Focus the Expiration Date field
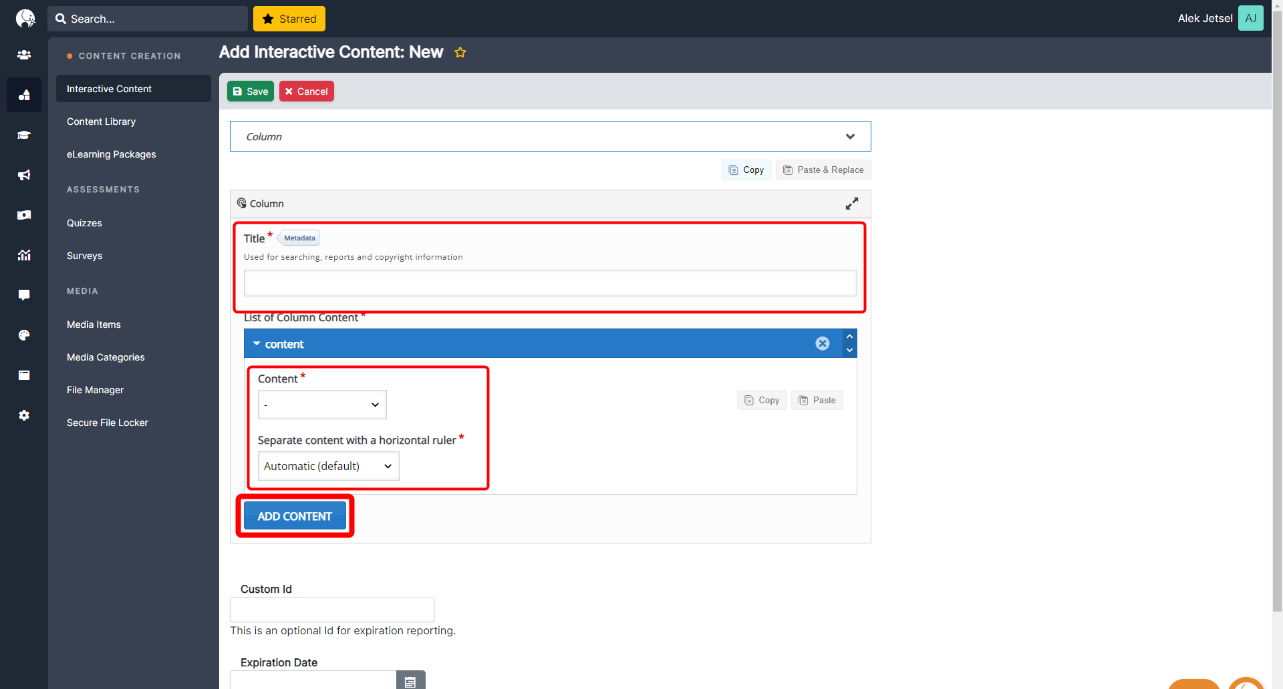1283x689 pixels. click(313, 680)
